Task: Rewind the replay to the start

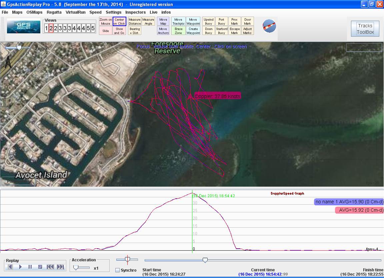Action: pos(50,267)
